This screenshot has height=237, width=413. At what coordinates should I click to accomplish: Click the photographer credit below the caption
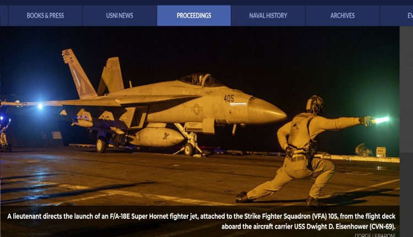(375, 235)
